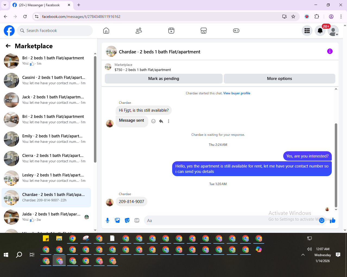Show hidden system tray icons

tap(303, 255)
